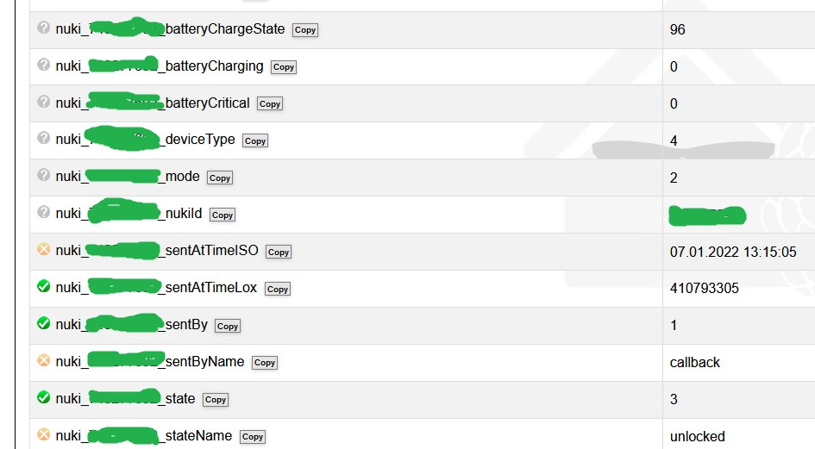The height and width of the screenshot is (449, 815).
Task: Select the sentBy value 1
Action: coord(674,325)
